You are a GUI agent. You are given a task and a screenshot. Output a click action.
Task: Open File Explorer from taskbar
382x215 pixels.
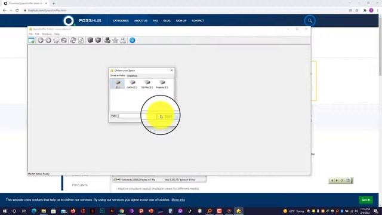coord(44,211)
